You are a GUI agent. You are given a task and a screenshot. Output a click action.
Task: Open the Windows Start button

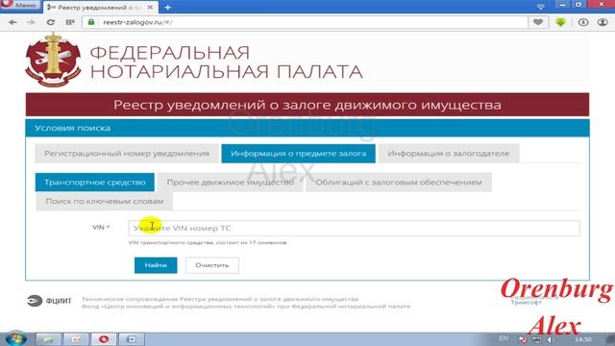(x=15, y=339)
